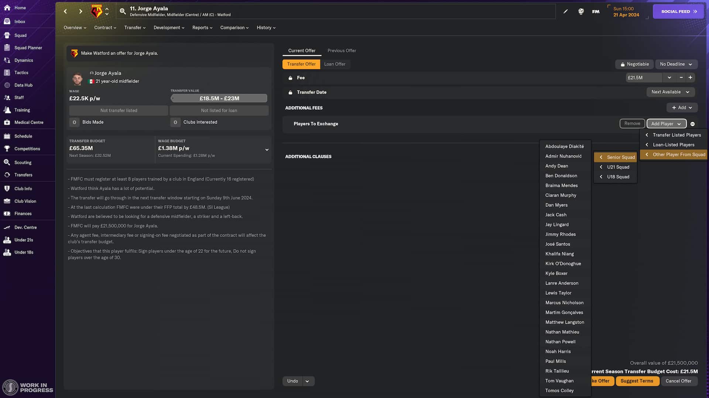Open the Next Available transfer date dropdown

pyautogui.click(x=670, y=92)
